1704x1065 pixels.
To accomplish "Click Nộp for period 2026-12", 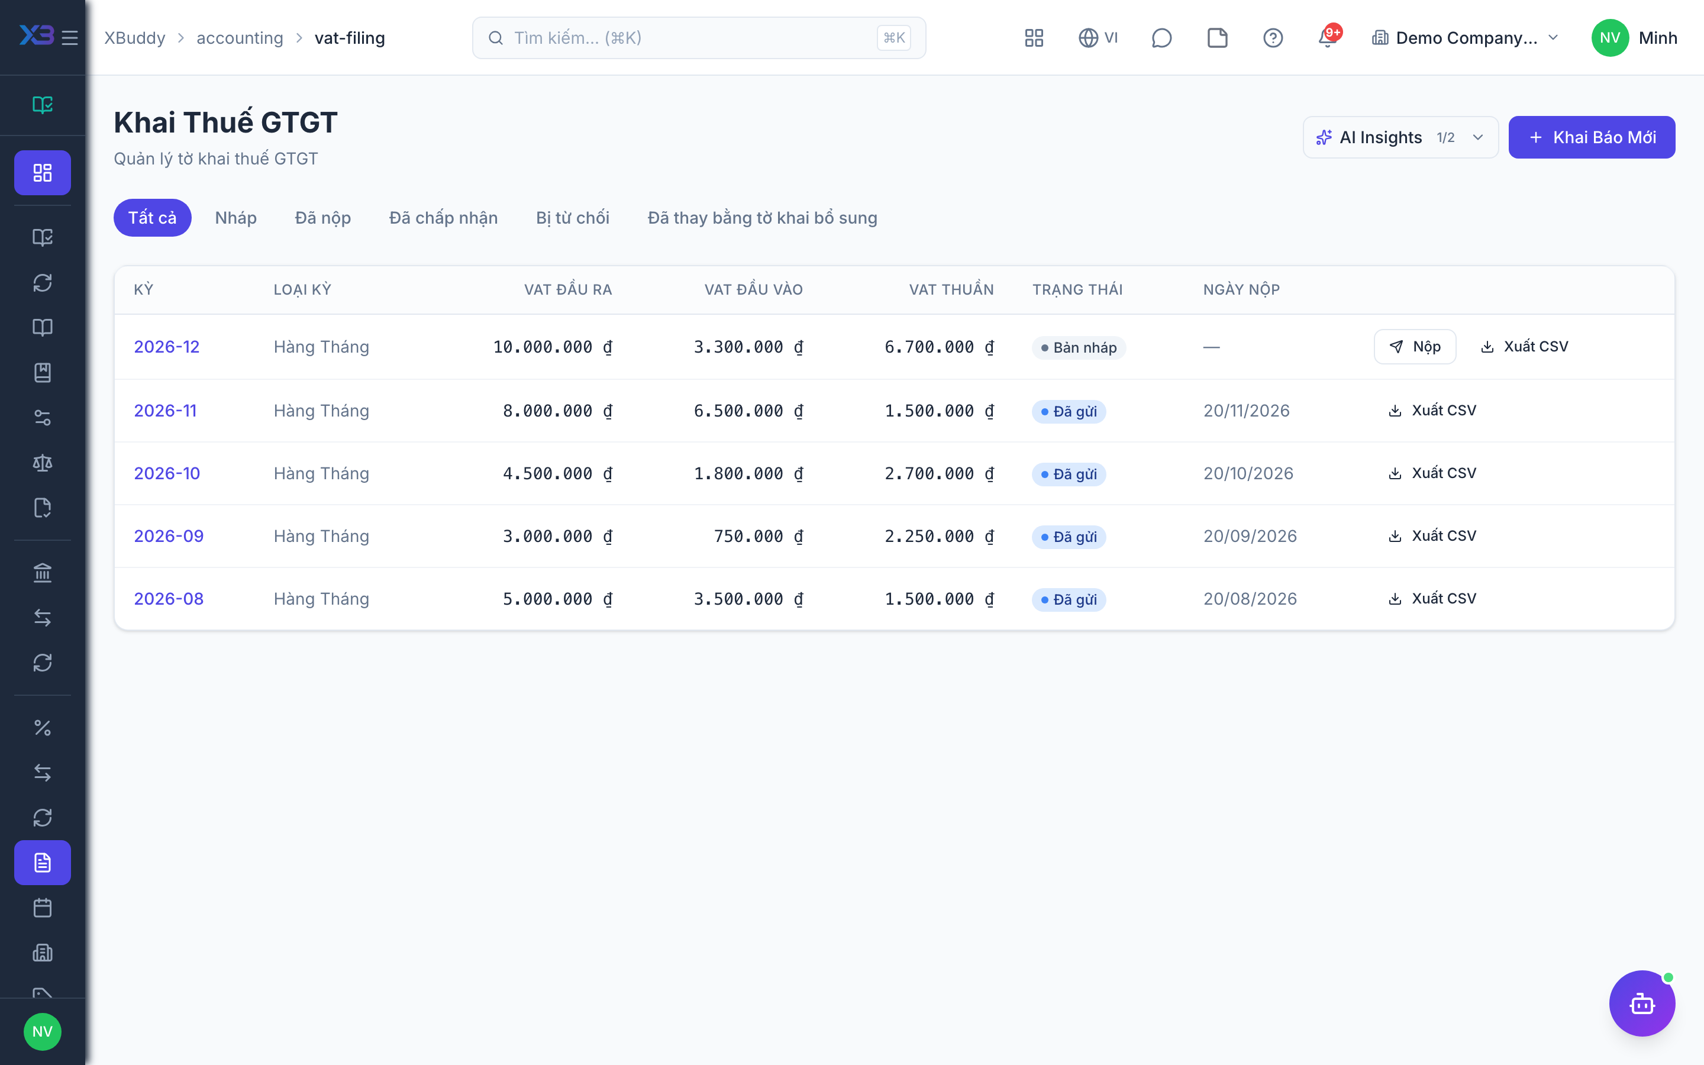I will pos(1415,347).
